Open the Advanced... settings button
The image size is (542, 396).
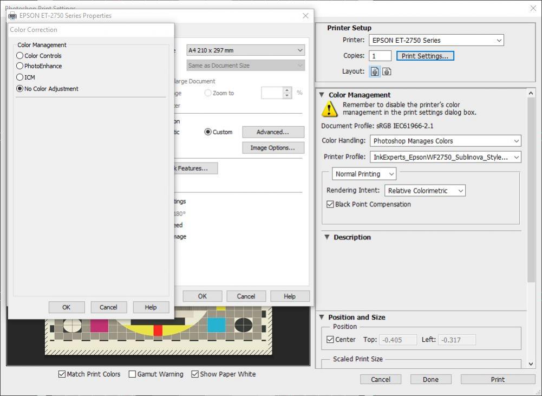(273, 132)
